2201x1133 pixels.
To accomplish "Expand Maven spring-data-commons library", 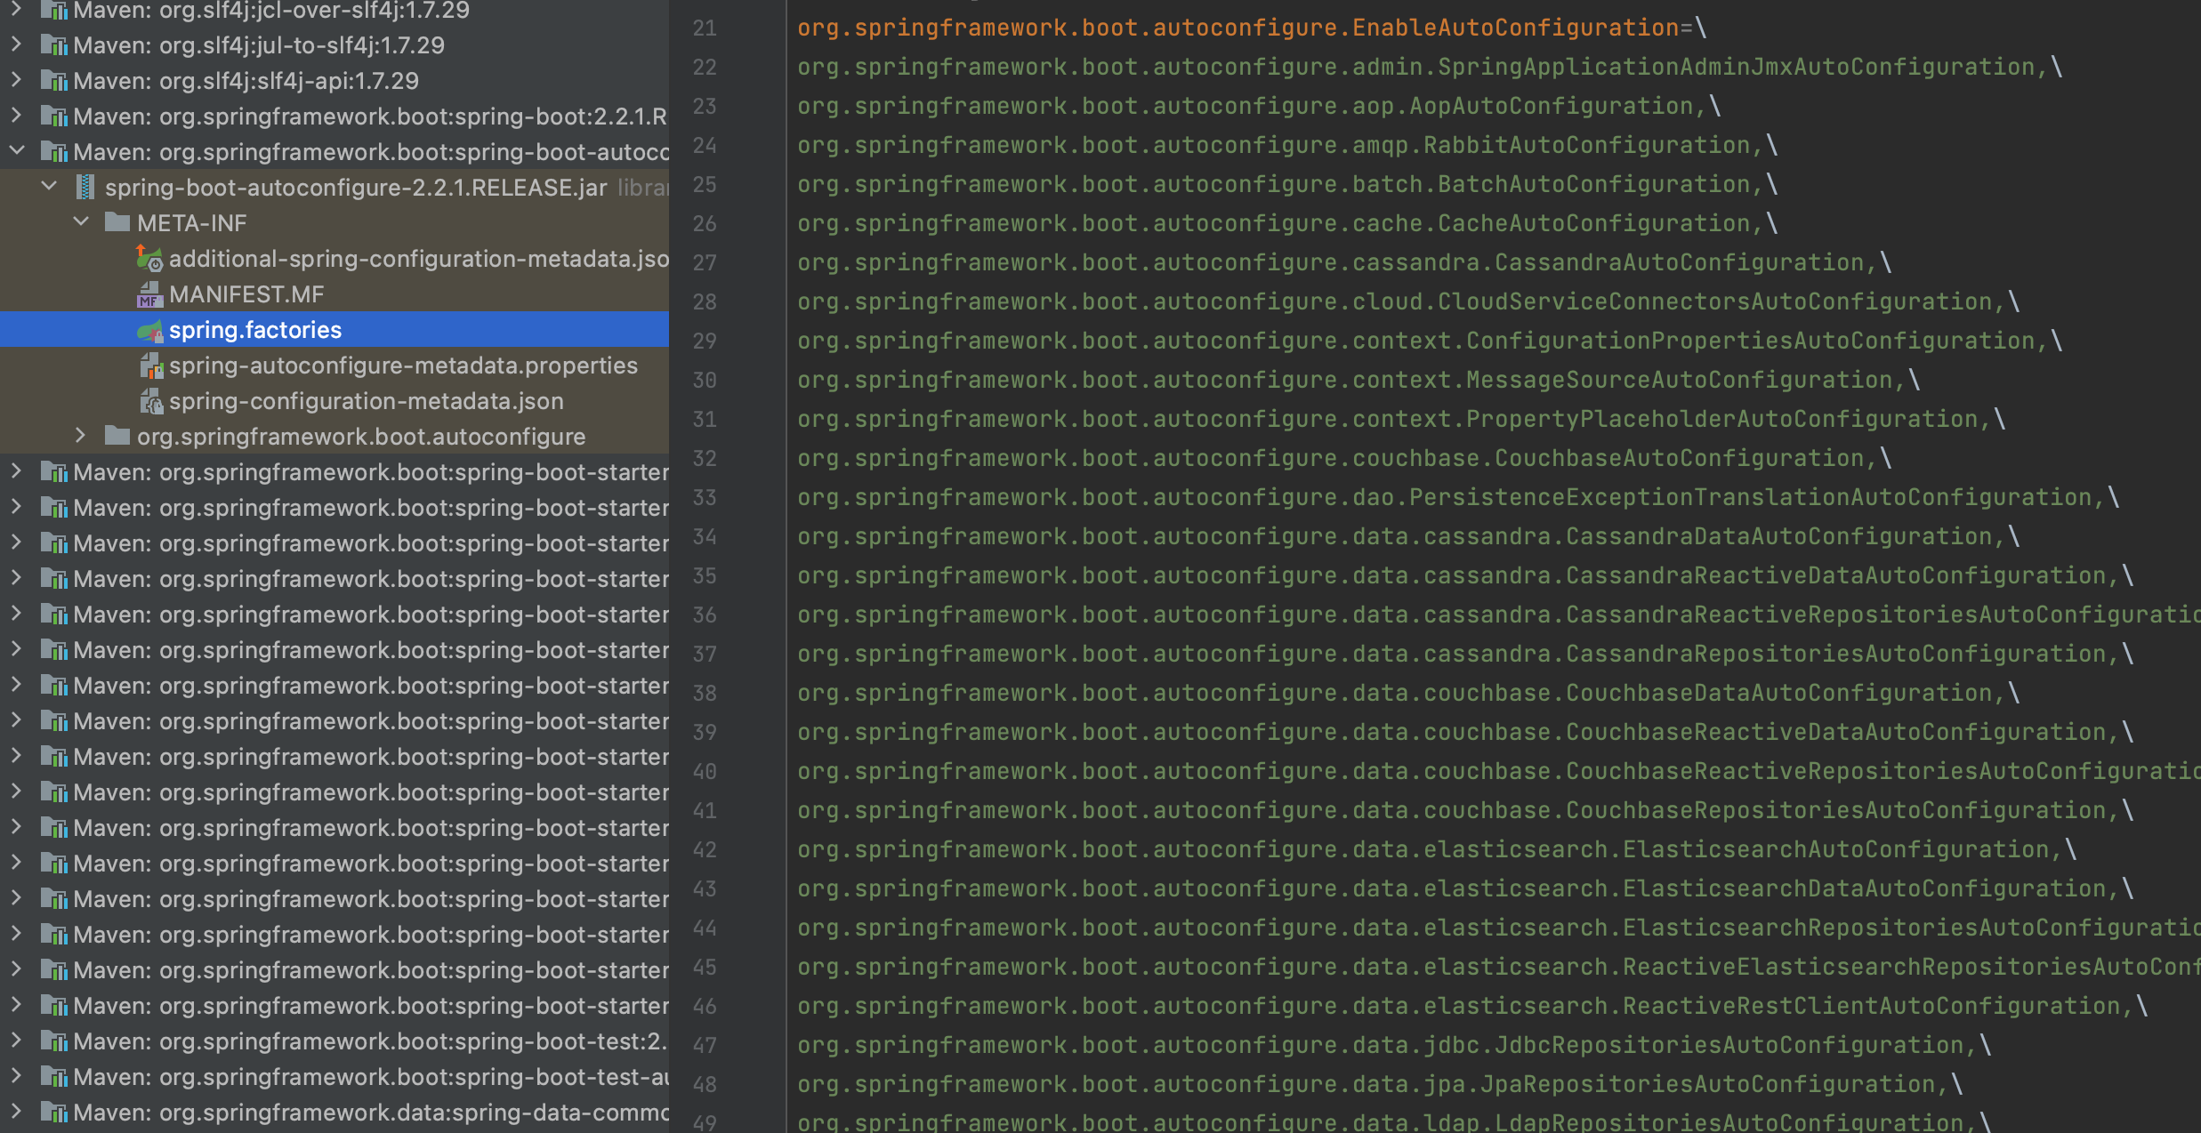I will point(17,1111).
